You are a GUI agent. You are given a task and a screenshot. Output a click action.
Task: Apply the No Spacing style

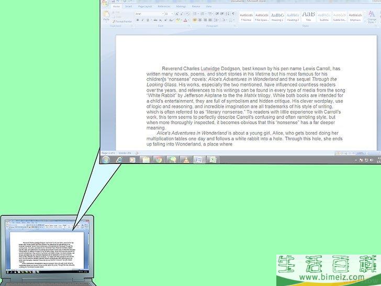(x=262, y=17)
